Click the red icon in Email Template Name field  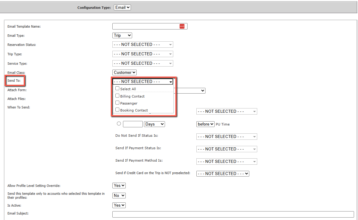point(182,26)
